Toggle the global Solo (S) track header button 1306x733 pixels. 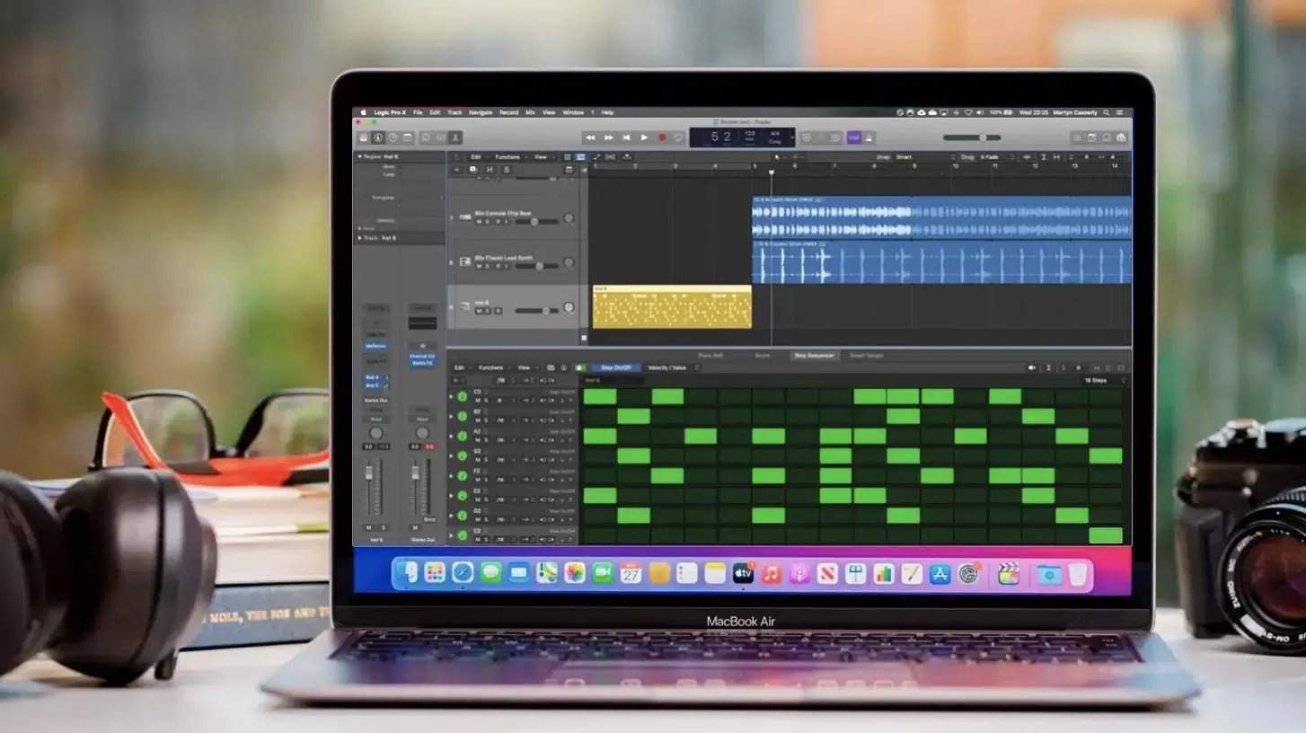click(x=507, y=170)
